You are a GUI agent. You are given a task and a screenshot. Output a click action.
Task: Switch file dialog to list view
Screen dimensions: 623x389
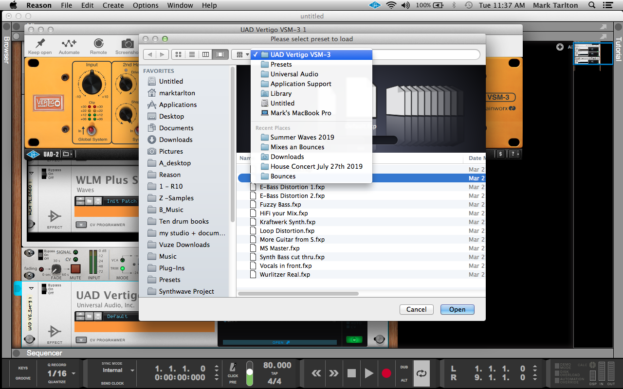click(192, 54)
